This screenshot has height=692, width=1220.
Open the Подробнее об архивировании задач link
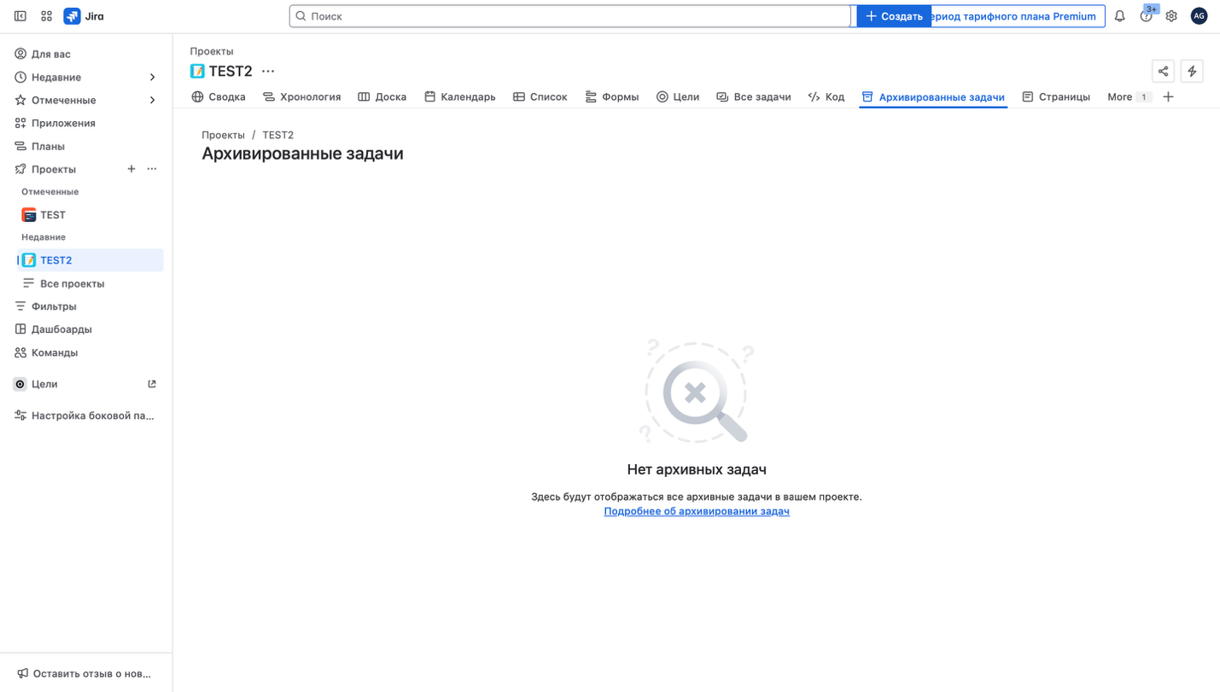tap(697, 510)
